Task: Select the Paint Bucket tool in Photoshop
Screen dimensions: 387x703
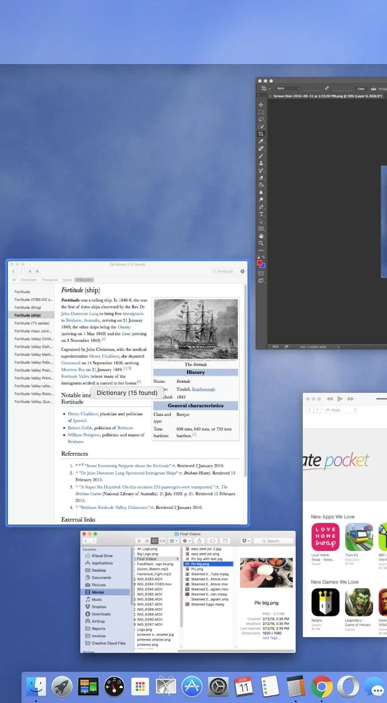Action: (261, 185)
